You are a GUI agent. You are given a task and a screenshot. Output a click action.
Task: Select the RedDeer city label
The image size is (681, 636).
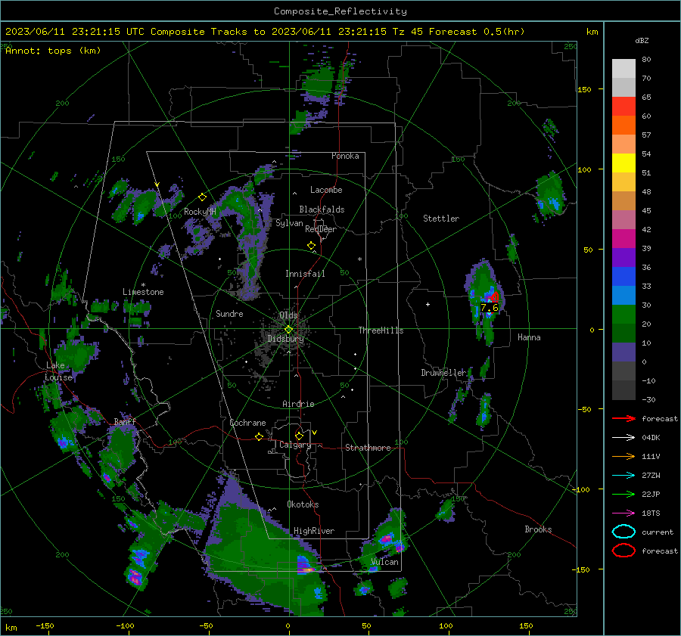pos(321,229)
